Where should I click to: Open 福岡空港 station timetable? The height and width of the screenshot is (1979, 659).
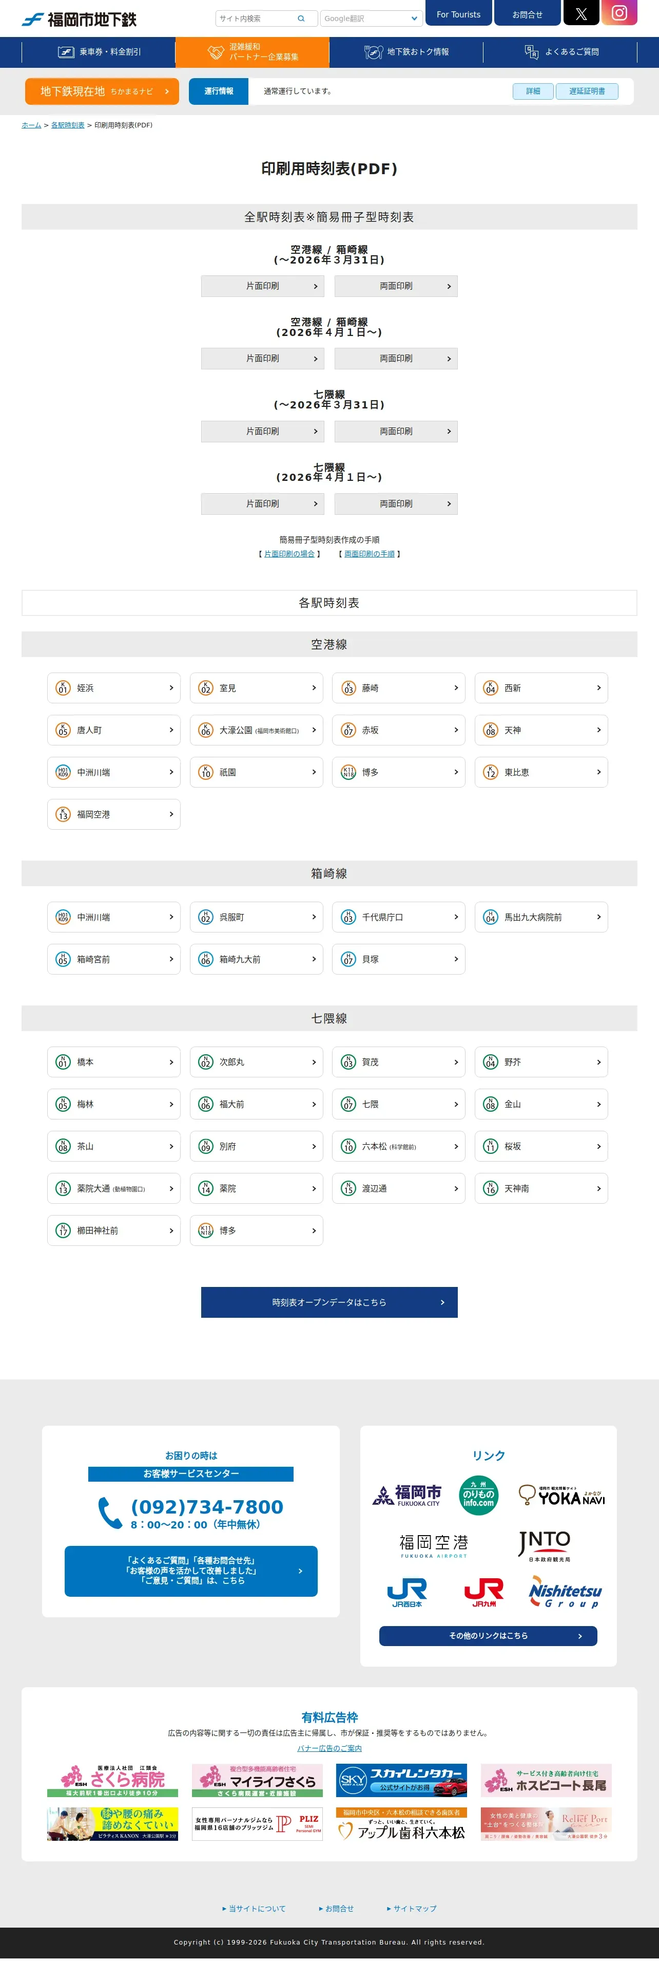pos(113,814)
